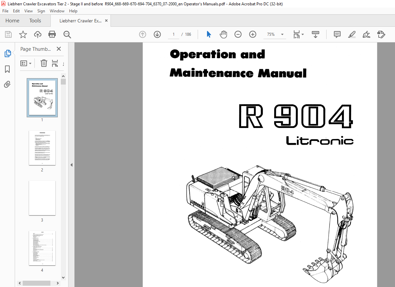Go to the next page with down arrow
Image resolution: width=395 pixels, height=287 pixels.
click(x=157, y=34)
